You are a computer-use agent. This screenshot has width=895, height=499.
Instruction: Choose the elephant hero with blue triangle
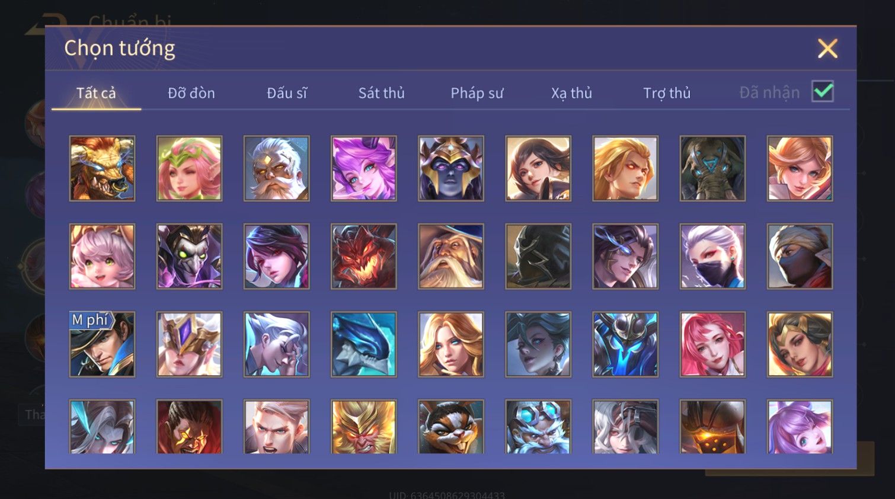[712, 168]
